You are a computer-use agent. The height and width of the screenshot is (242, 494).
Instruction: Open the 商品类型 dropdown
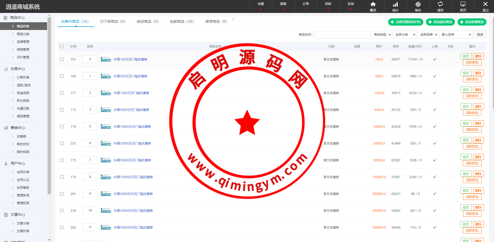click(x=382, y=35)
